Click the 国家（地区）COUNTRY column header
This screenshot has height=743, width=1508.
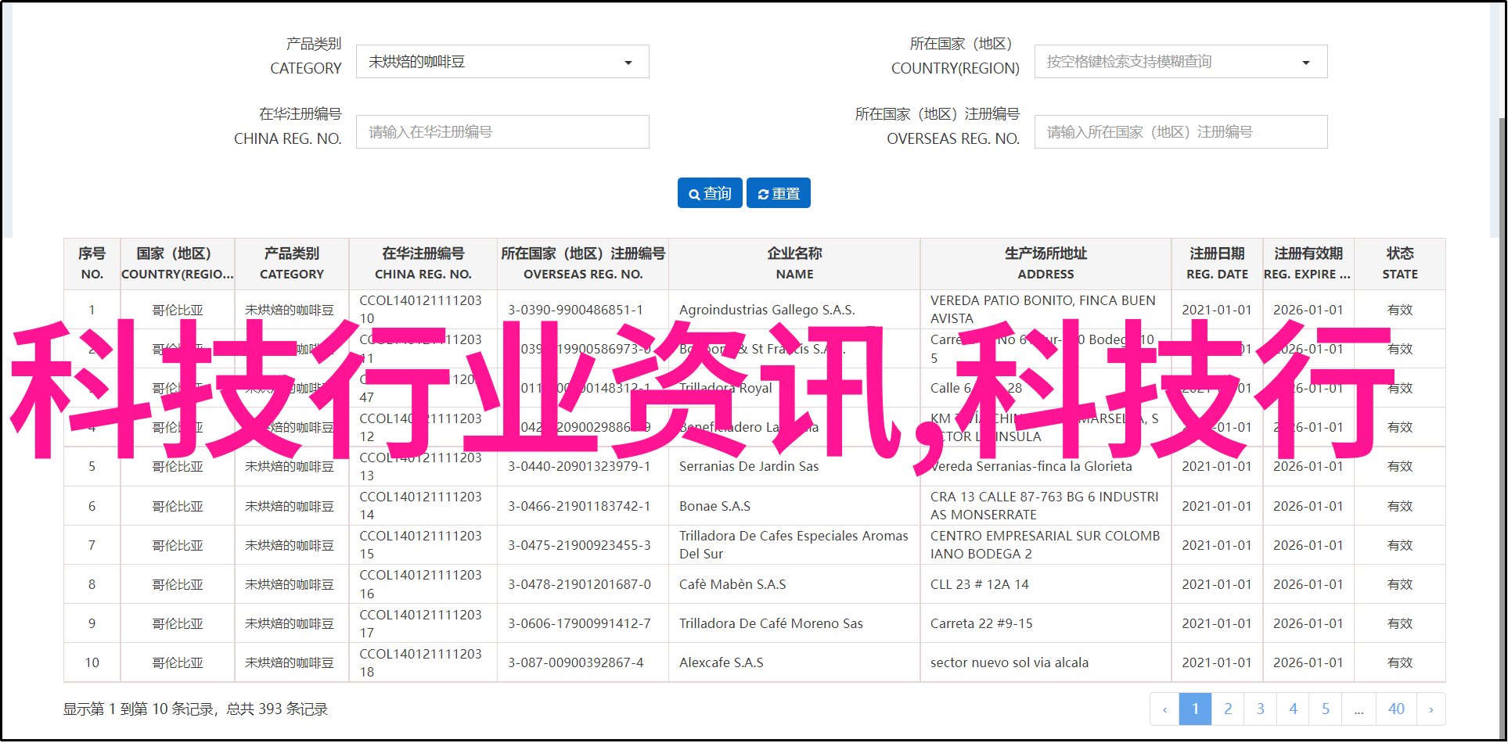click(x=178, y=264)
